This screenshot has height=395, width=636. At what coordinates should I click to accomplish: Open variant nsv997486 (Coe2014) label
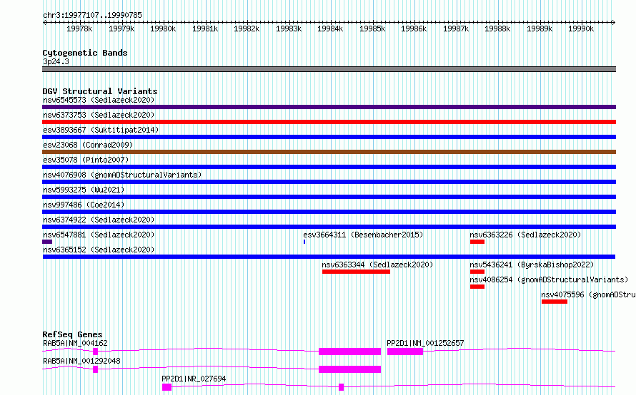(x=84, y=205)
